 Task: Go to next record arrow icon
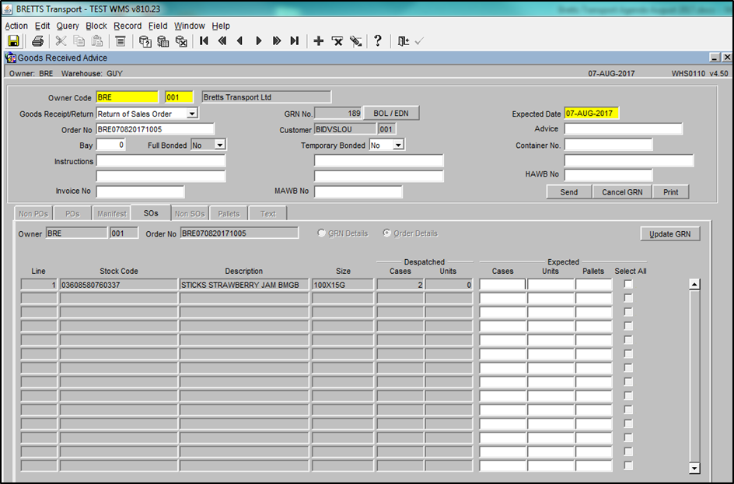[x=258, y=41]
